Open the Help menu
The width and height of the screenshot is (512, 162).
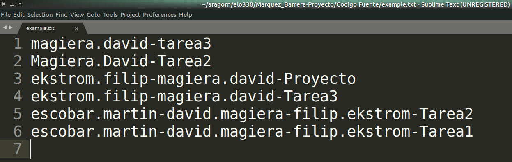186,15
